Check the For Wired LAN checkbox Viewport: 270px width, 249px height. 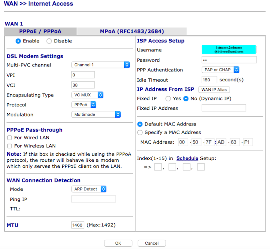point(10,138)
